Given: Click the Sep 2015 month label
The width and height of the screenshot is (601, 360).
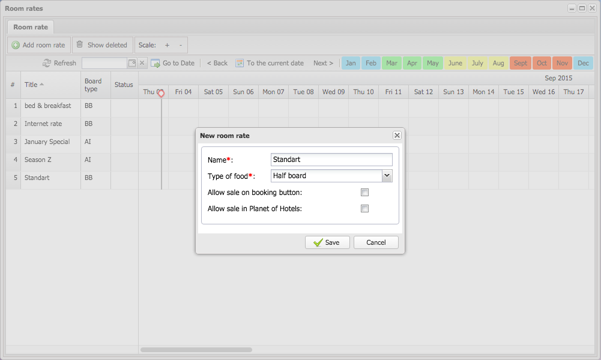Looking at the screenshot, I should coord(558,78).
